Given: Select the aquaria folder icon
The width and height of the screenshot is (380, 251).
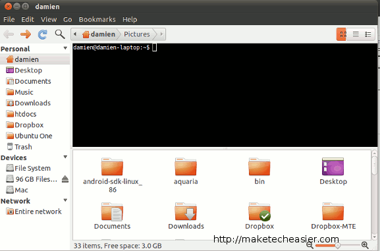Looking at the screenshot, I should pos(186,167).
